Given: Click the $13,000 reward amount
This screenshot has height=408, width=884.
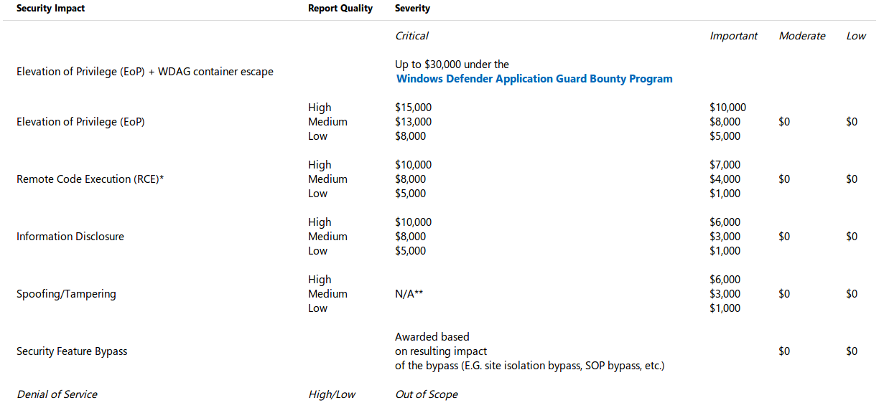Looking at the screenshot, I should coord(414,122).
